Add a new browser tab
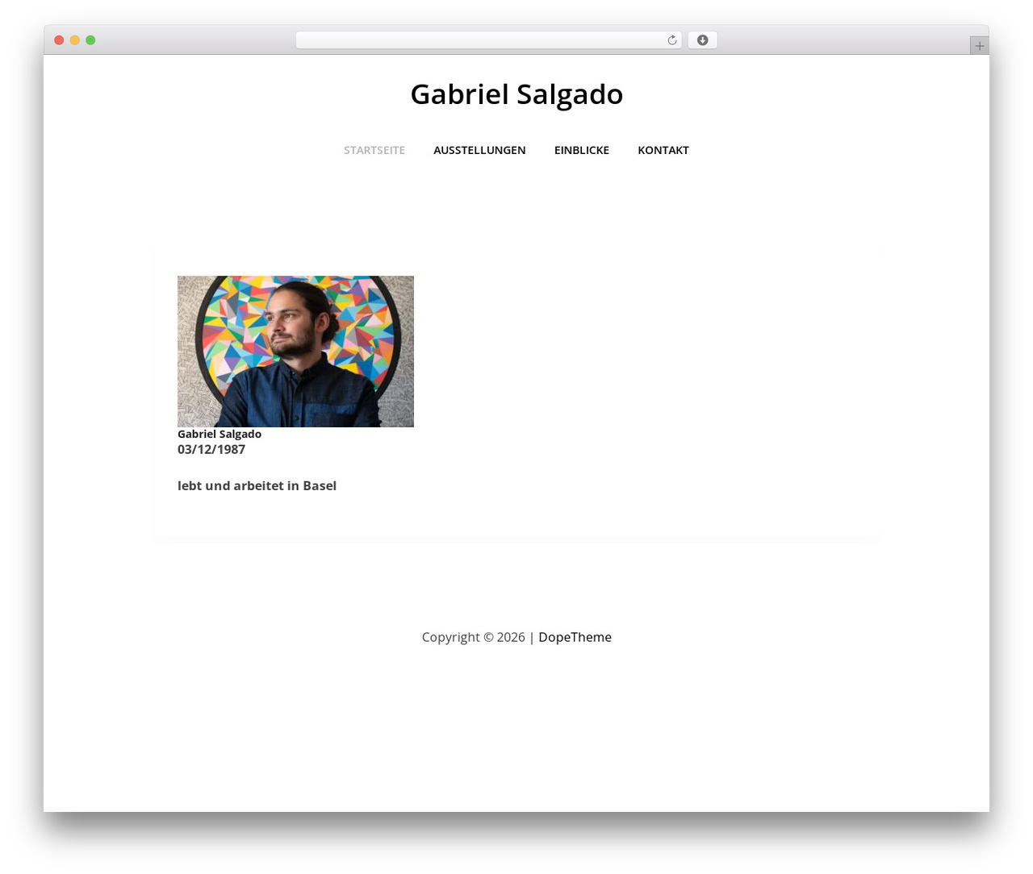 click(979, 46)
